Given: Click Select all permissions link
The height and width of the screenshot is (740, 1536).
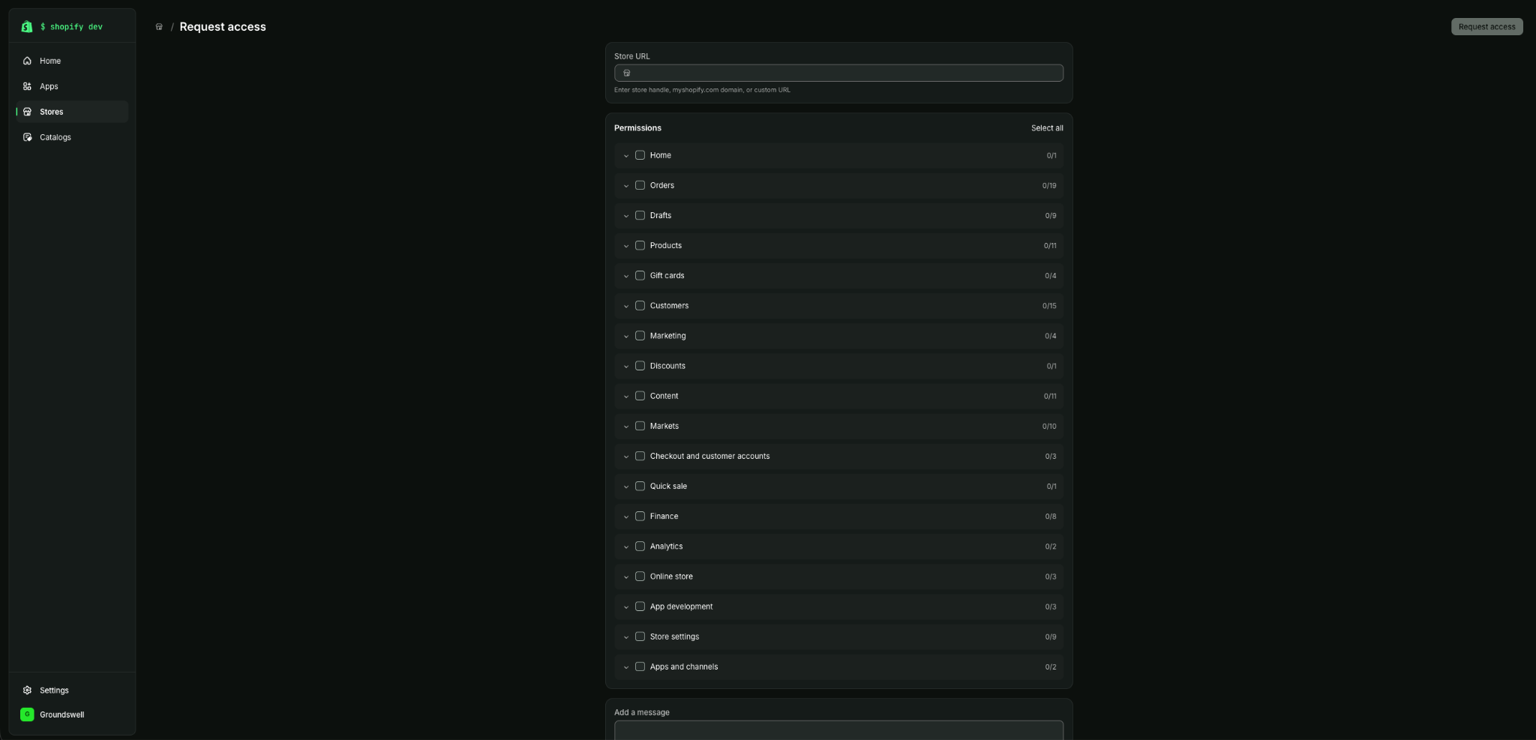Looking at the screenshot, I should (x=1047, y=128).
